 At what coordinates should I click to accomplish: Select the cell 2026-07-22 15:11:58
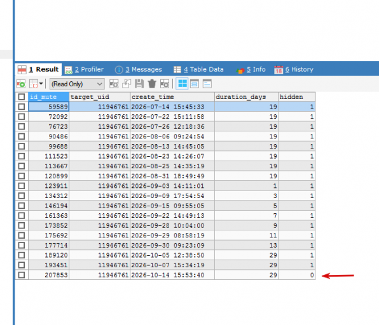tap(172, 117)
